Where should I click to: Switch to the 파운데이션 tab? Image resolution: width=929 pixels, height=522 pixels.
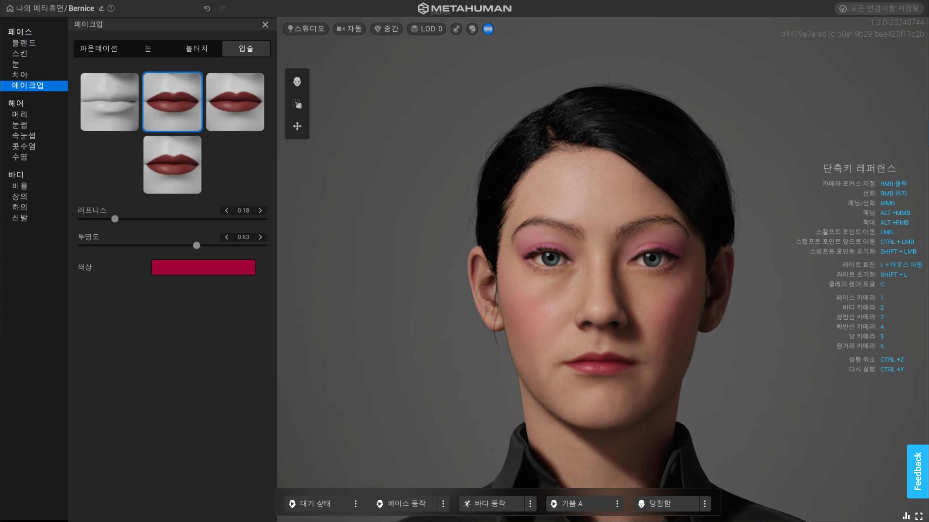point(98,49)
